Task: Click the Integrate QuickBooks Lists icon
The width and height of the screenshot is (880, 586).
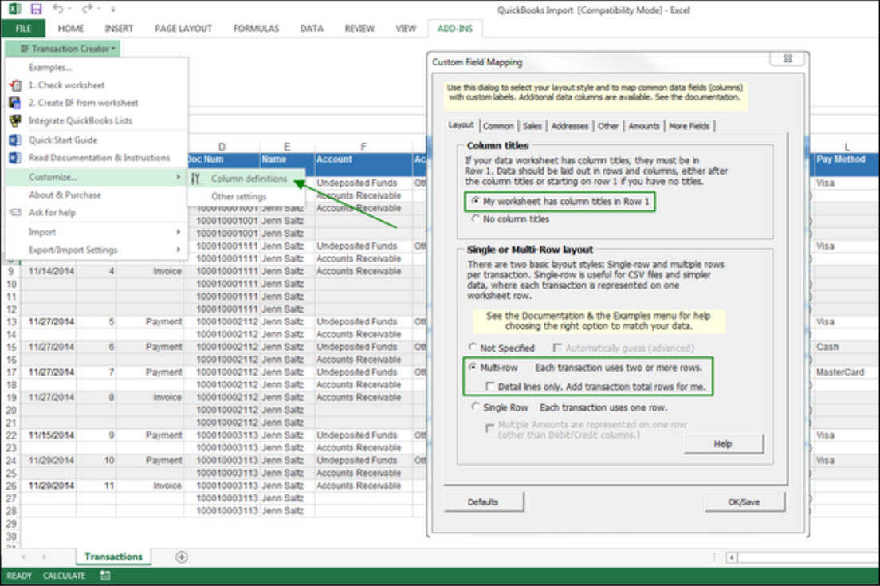Action: 15,120
